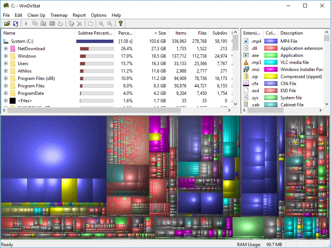The image size is (331, 248).
Task: Select the Users folder row name
Action: coord(23,64)
